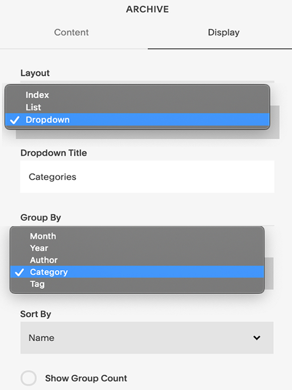Click the checkmark beside Dropdown

pos(15,120)
